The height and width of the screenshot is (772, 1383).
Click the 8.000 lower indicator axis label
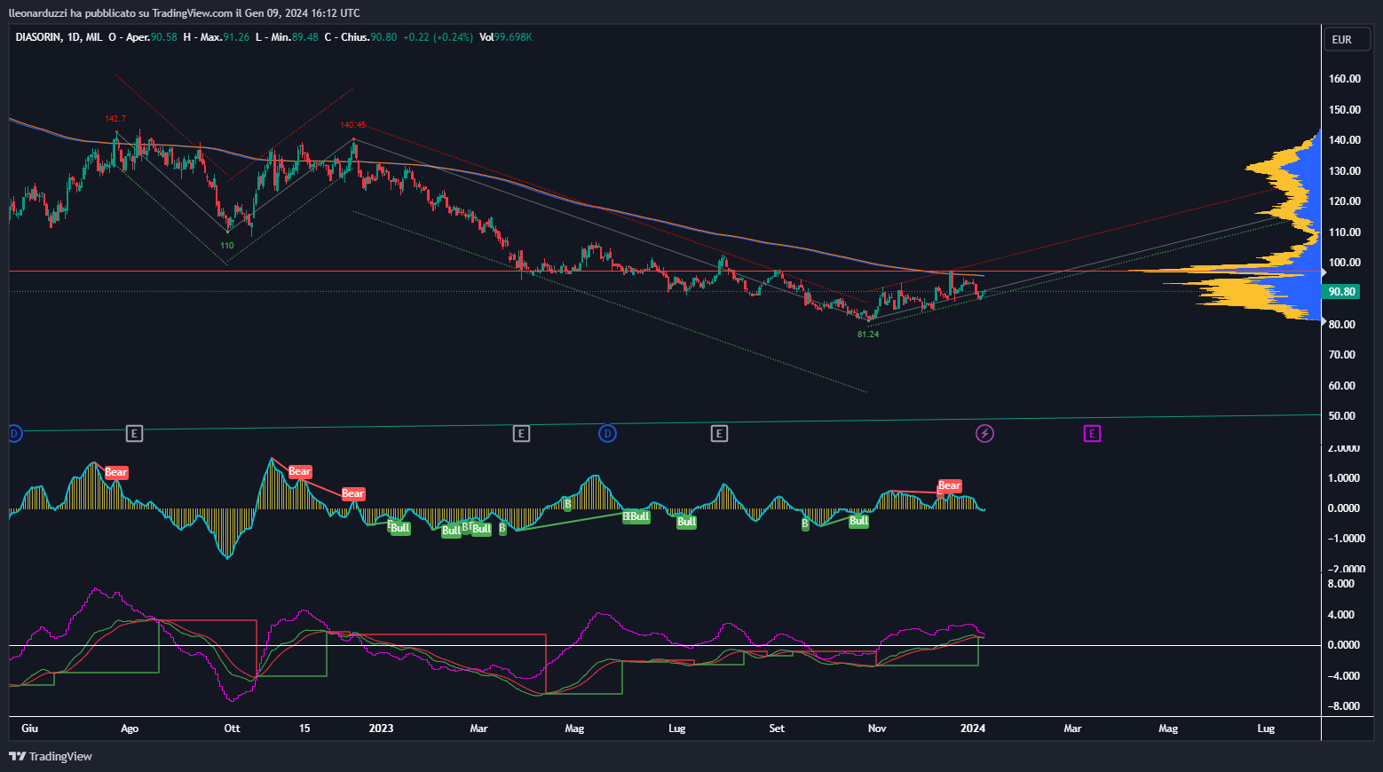coord(1341,584)
